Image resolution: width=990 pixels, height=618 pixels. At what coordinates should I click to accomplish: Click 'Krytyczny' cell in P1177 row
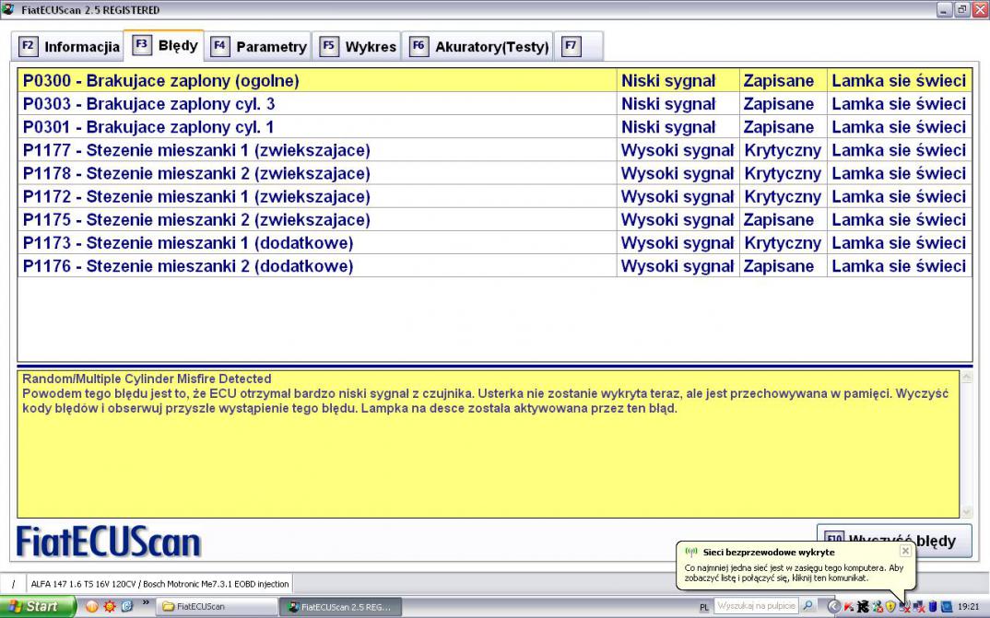pyautogui.click(x=783, y=150)
